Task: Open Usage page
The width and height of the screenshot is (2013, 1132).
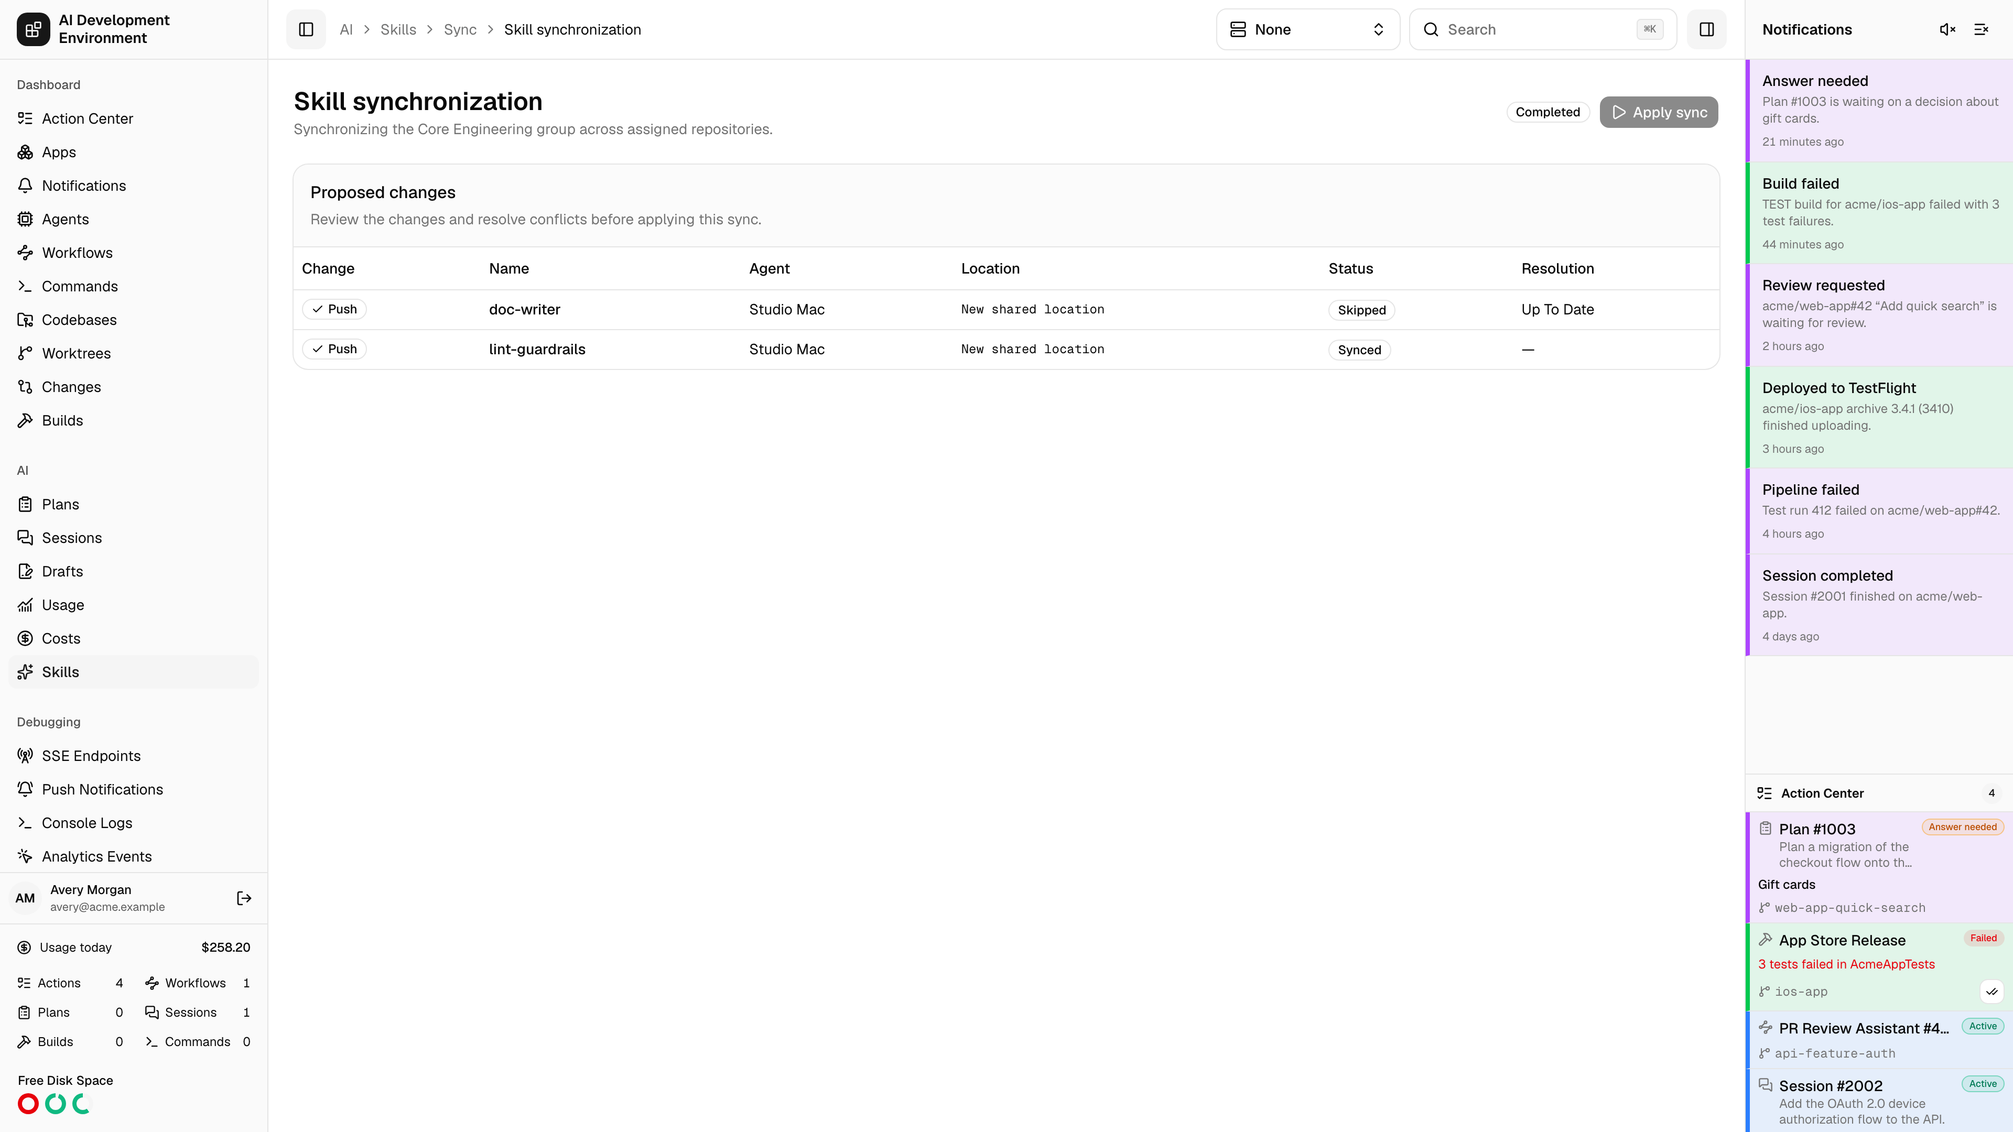Action: click(x=134, y=605)
